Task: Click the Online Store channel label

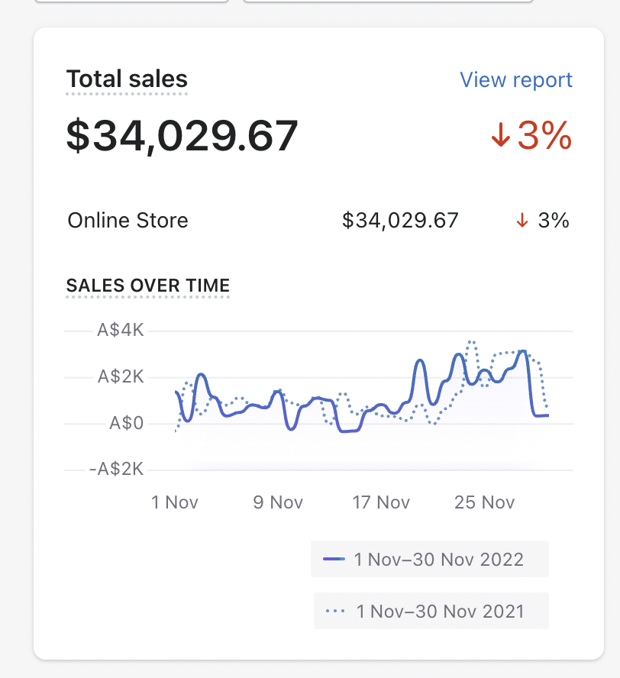Action: (x=128, y=221)
